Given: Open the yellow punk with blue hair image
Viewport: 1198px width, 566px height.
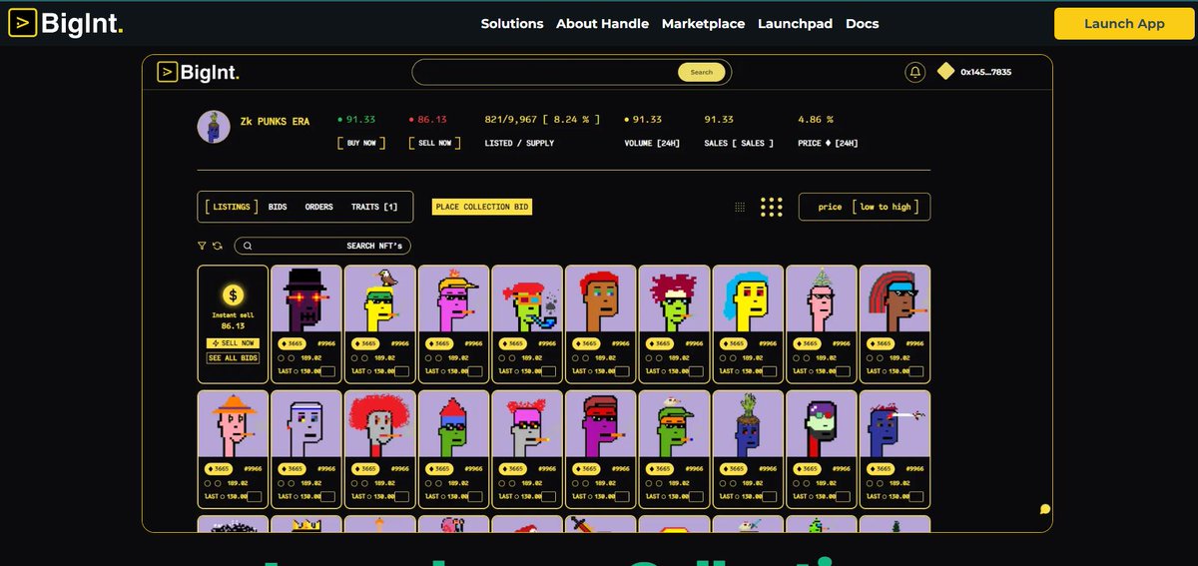Looking at the screenshot, I should tap(748, 298).
